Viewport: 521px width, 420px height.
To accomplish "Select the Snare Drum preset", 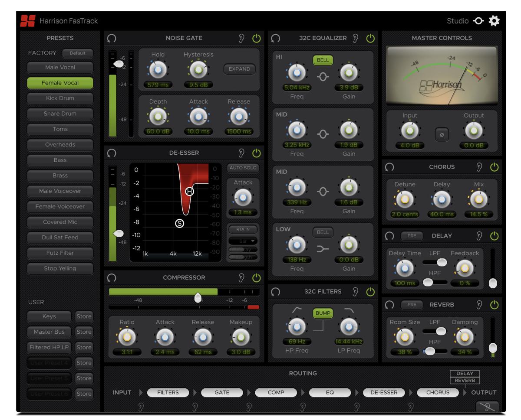I will 60,114.
